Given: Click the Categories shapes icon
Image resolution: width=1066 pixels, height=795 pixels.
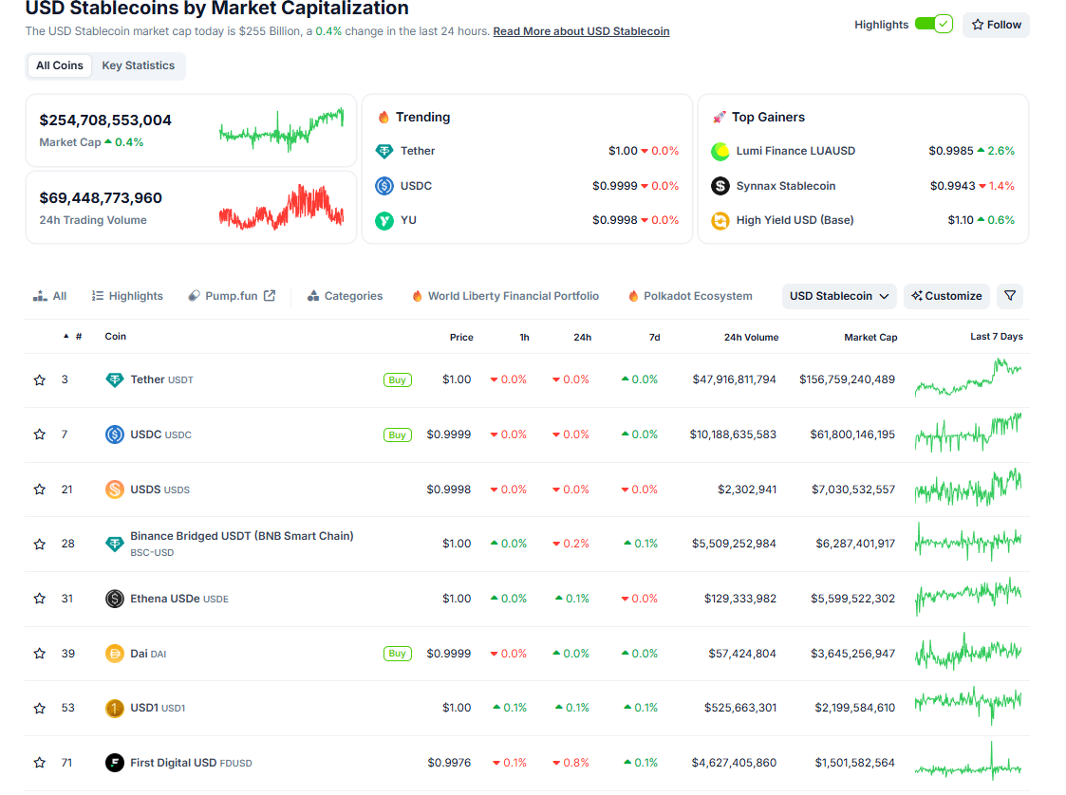Looking at the screenshot, I should point(312,296).
